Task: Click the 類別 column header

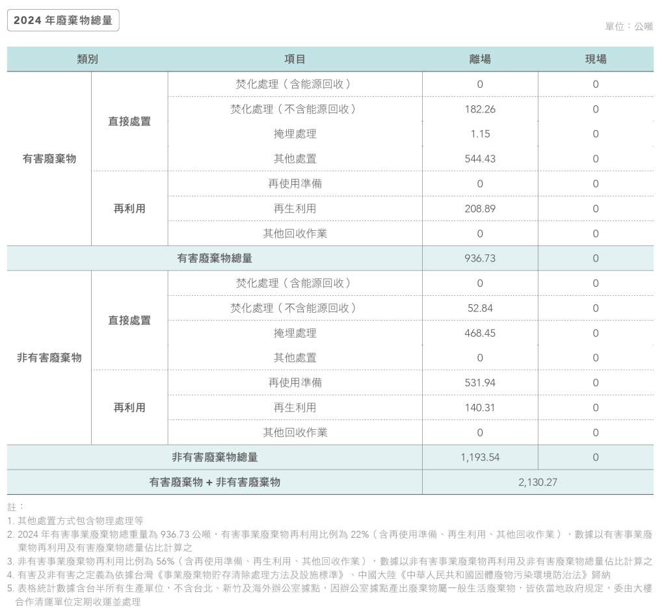Action: pos(87,59)
